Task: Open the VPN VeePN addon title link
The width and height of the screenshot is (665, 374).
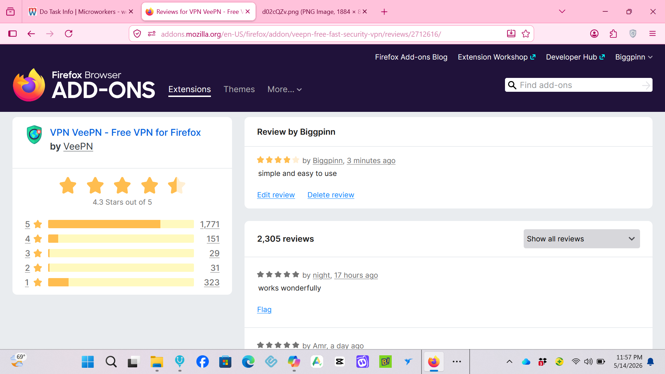Action: [x=125, y=132]
